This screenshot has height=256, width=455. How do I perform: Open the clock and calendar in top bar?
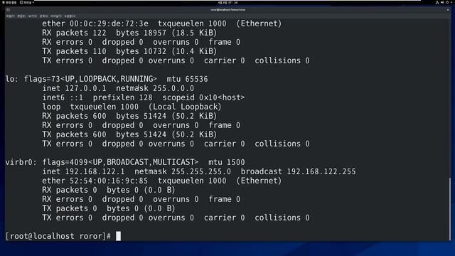[227, 2]
